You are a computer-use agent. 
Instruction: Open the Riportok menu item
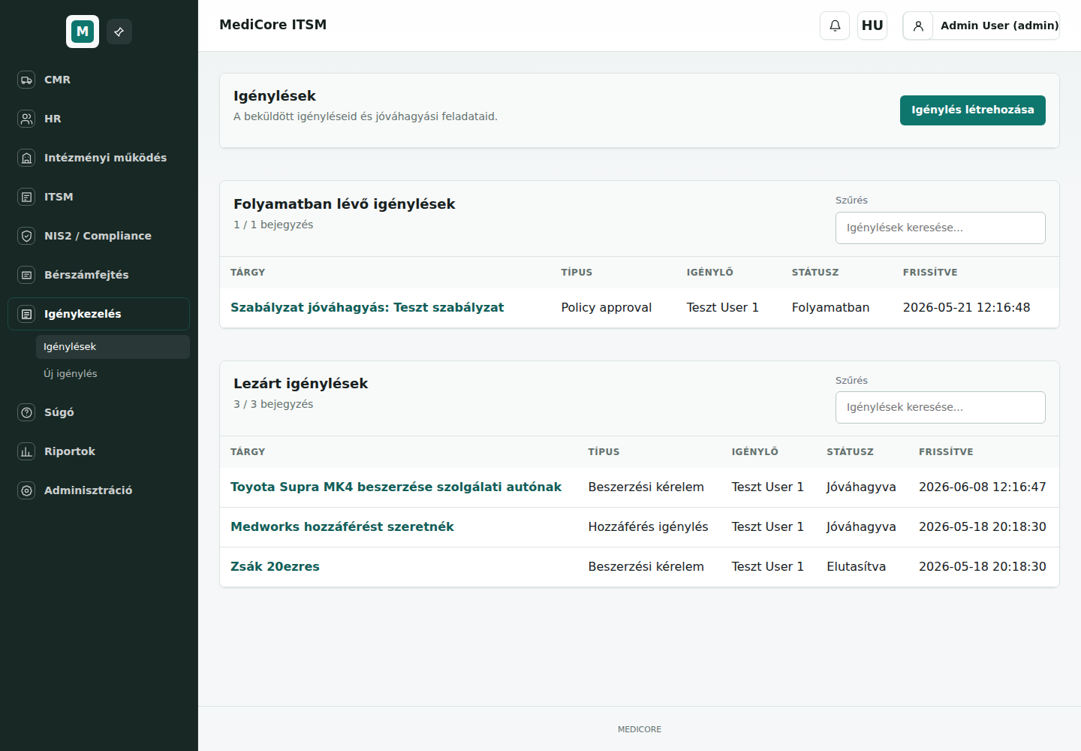pos(99,451)
